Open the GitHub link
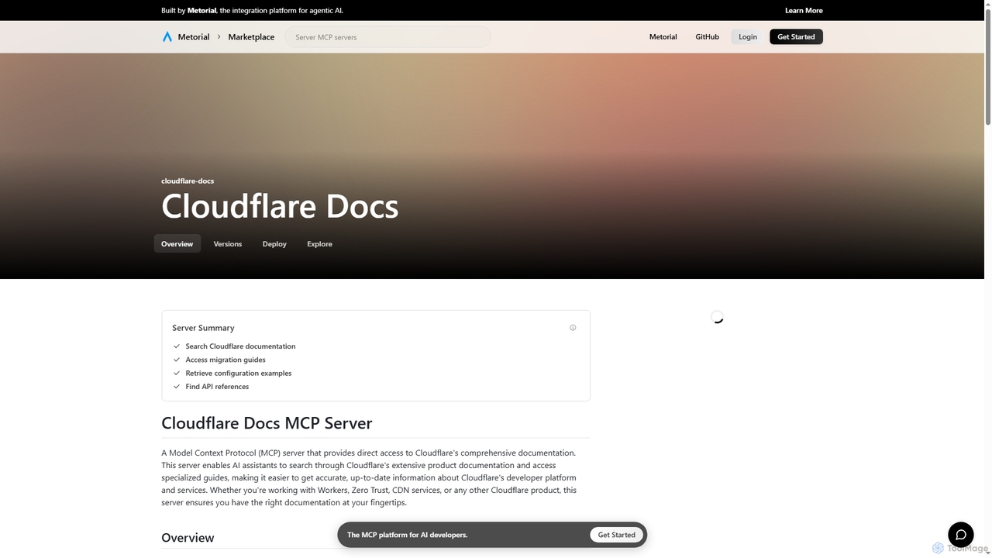 pyautogui.click(x=707, y=37)
